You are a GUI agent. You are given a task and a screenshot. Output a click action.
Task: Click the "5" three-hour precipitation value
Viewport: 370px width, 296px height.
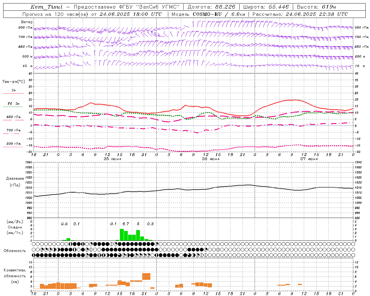click(138, 224)
